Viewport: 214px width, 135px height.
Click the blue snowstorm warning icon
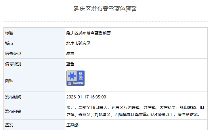point(75,78)
